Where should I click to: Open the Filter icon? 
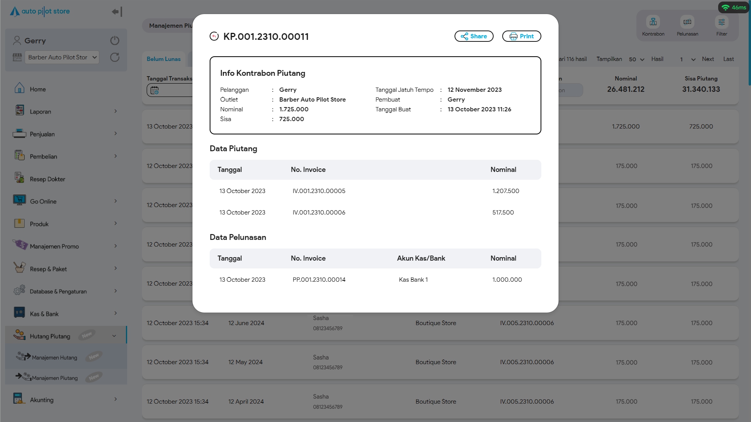721,22
